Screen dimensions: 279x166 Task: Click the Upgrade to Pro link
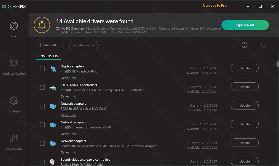[x=214, y=6]
